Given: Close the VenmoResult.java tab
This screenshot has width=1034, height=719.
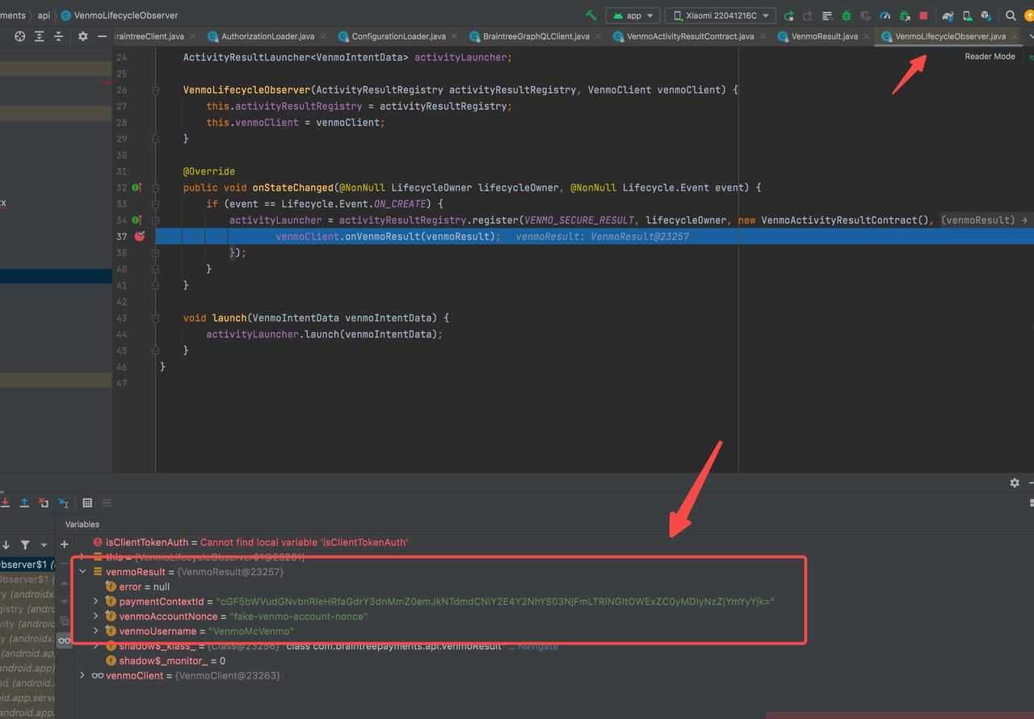Looking at the screenshot, I should pos(865,36).
